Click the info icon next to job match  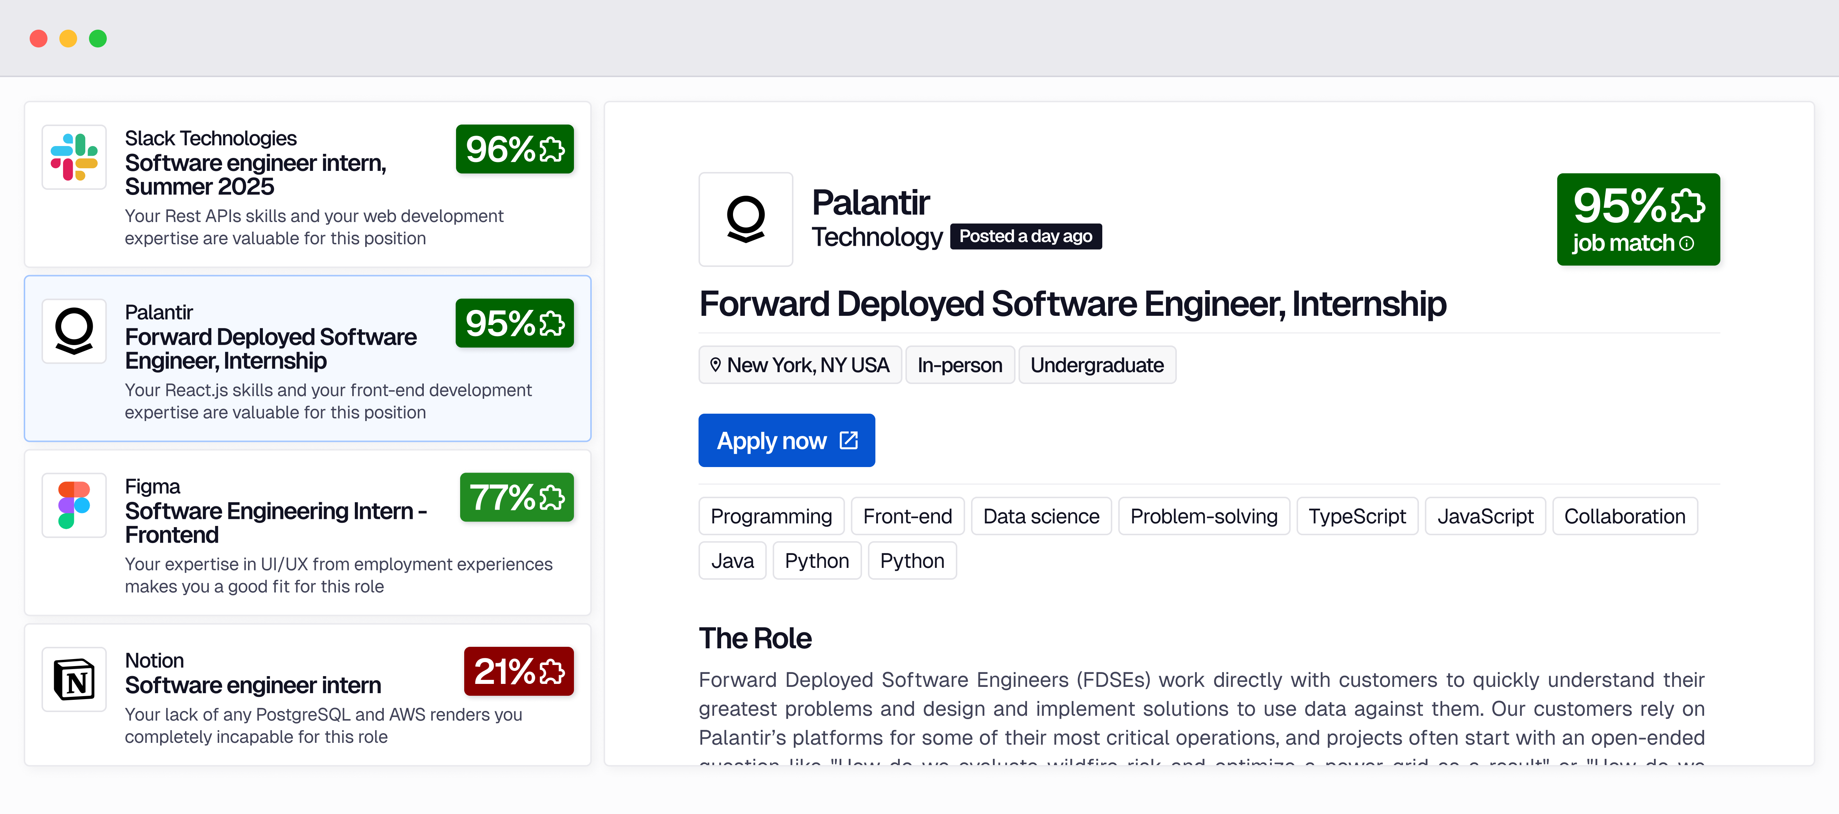[x=1686, y=243]
